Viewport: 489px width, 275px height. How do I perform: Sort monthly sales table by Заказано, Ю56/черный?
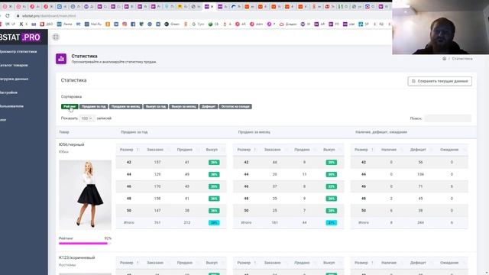pos(274,150)
